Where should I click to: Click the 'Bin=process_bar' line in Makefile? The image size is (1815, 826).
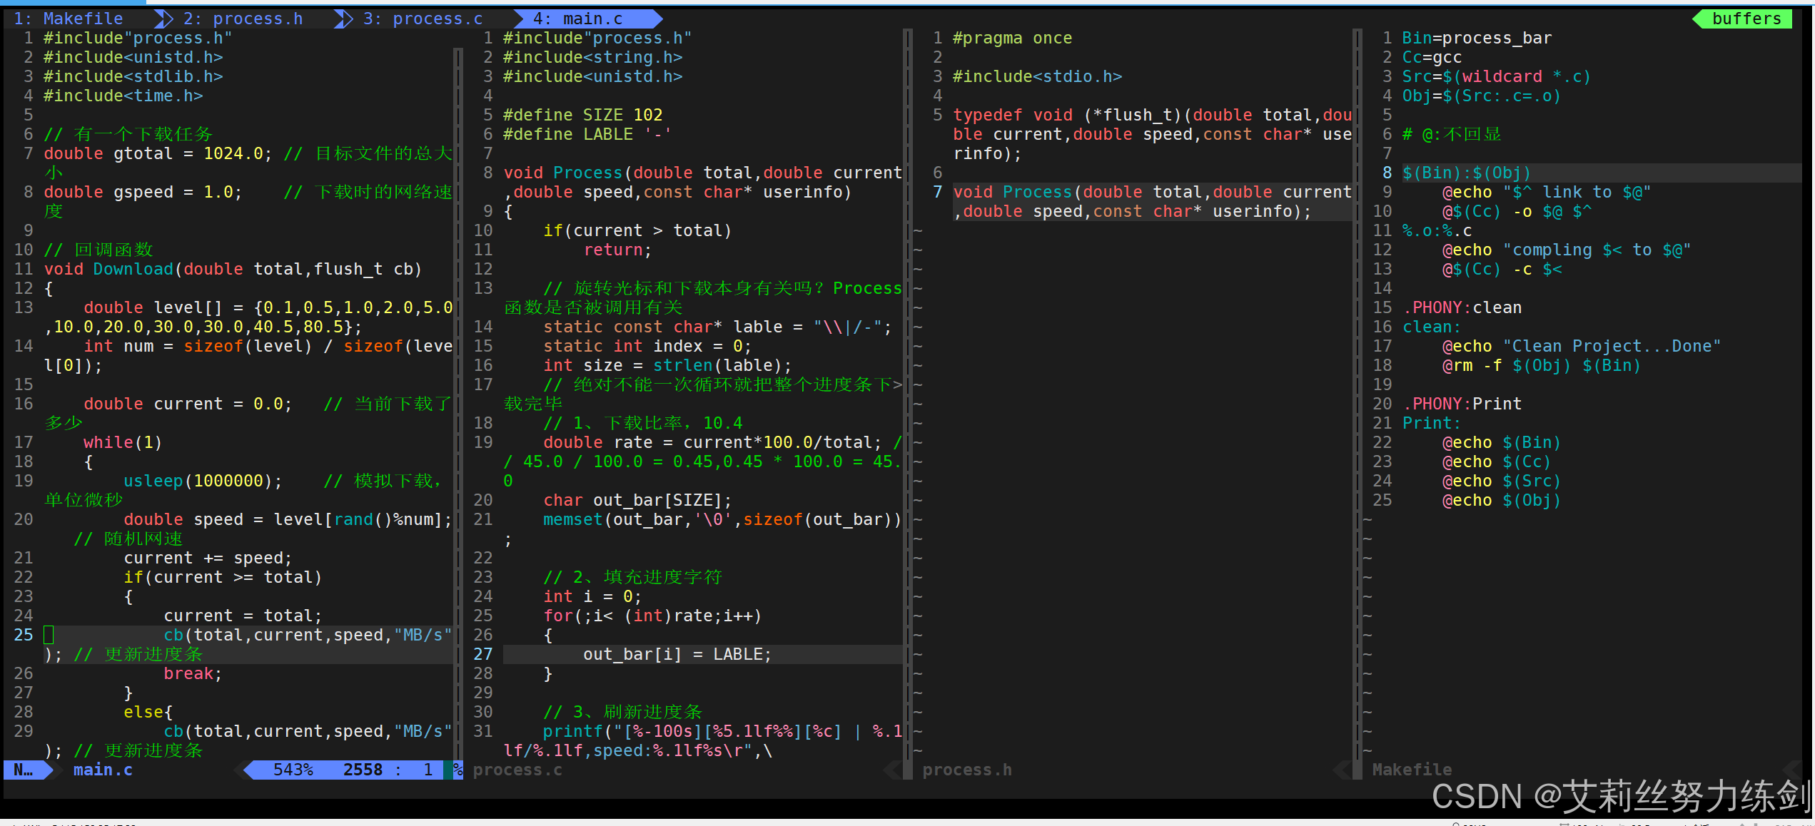pyautogui.click(x=1476, y=38)
